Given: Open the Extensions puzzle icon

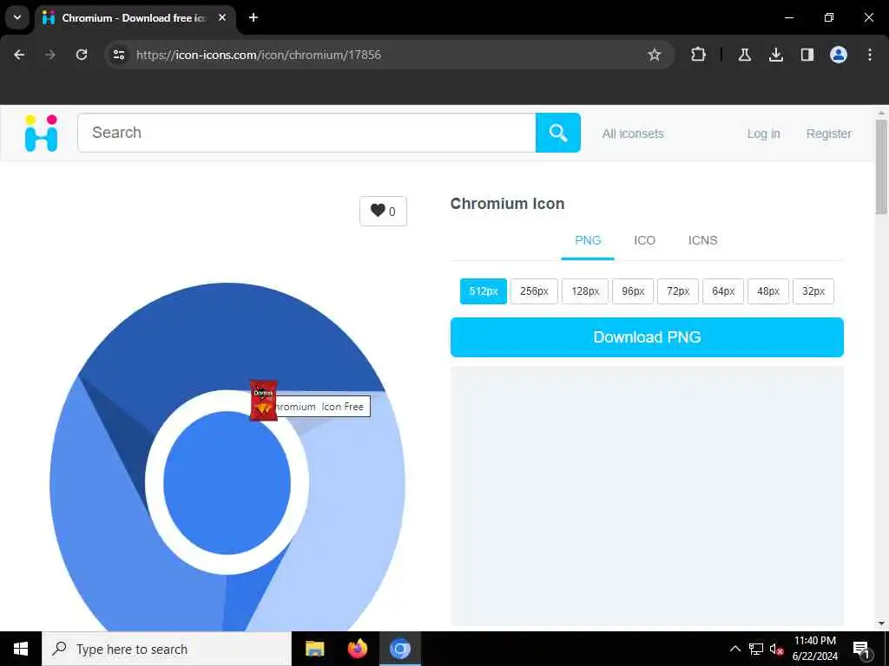Looking at the screenshot, I should pos(699,55).
